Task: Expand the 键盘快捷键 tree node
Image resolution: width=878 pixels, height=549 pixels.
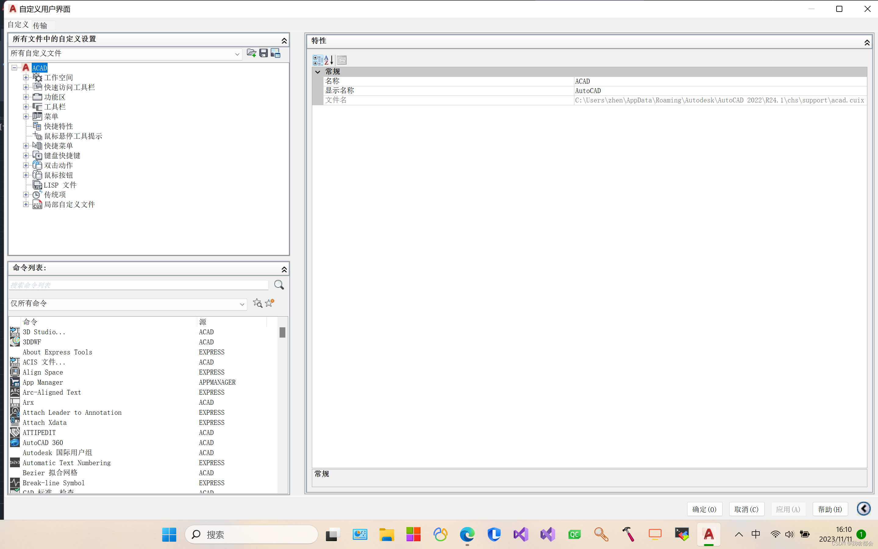Action: pyautogui.click(x=26, y=156)
